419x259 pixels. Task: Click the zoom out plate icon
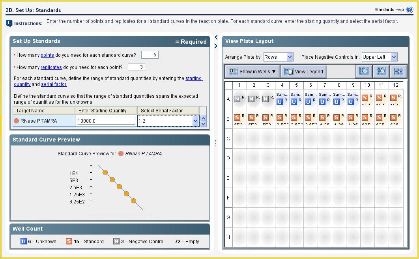(x=381, y=71)
